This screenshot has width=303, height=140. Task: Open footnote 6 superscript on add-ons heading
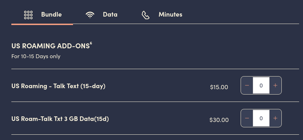pyautogui.click(x=91, y=43)
